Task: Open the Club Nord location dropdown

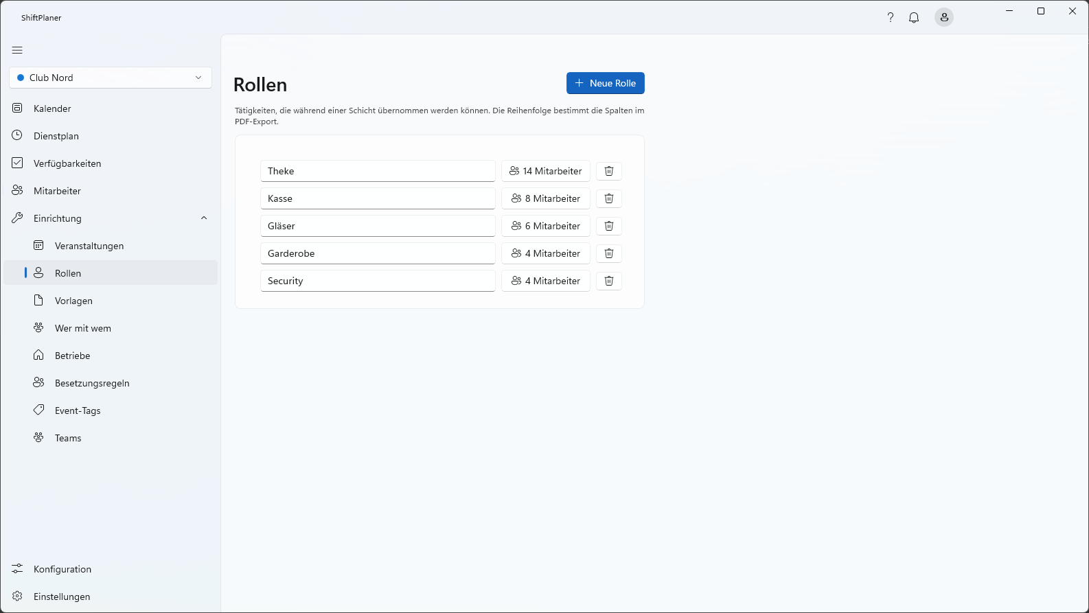Action: point(111,78)
